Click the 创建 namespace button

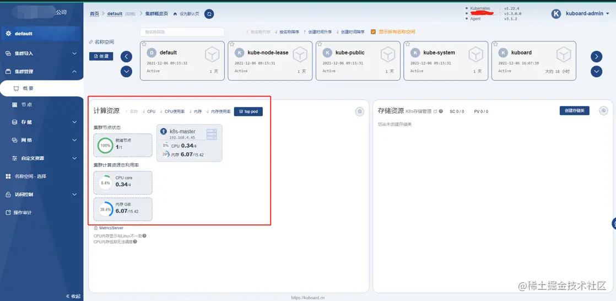(x=101, y=56)
